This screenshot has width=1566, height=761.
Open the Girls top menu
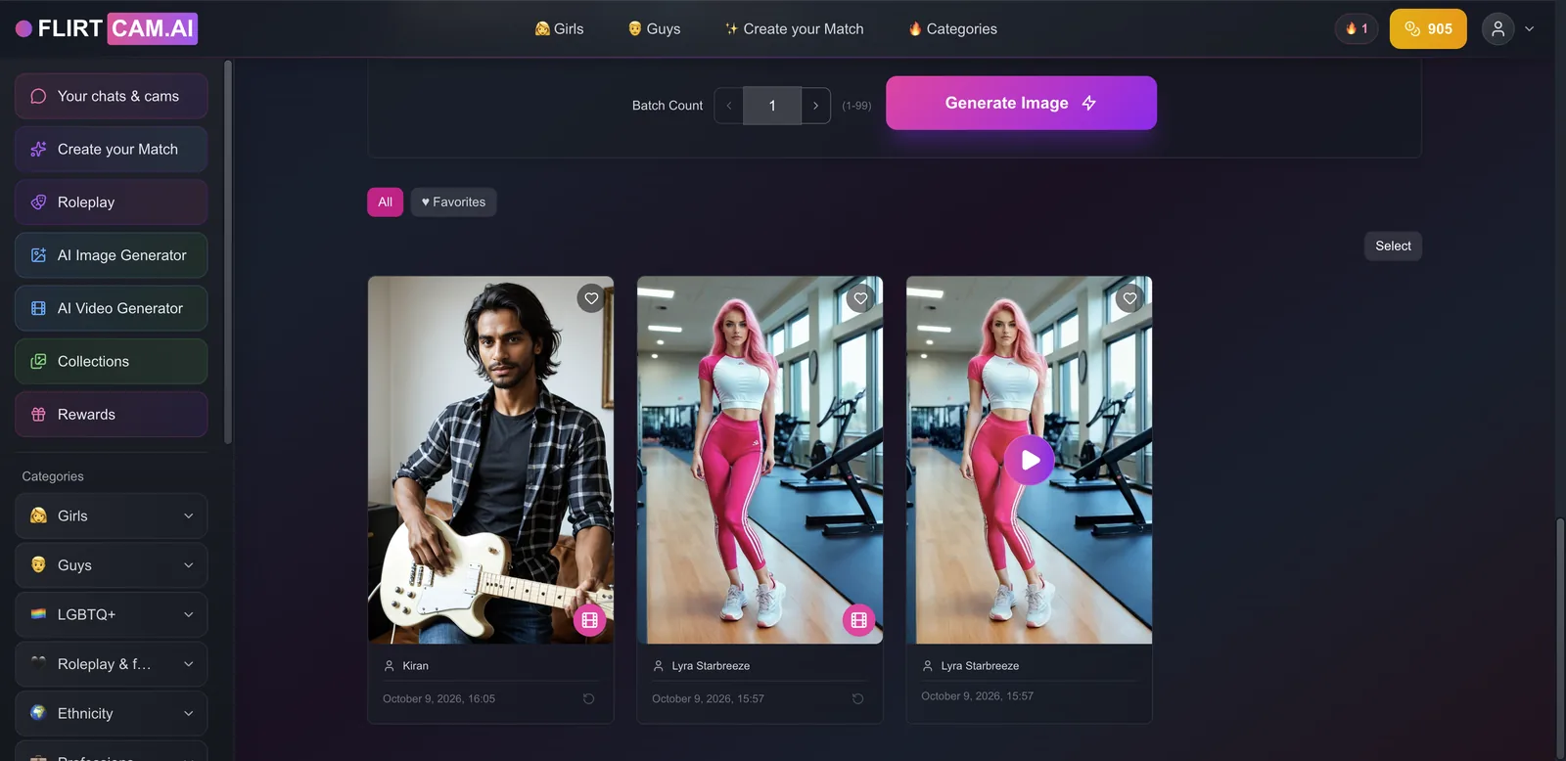(559, 28)
